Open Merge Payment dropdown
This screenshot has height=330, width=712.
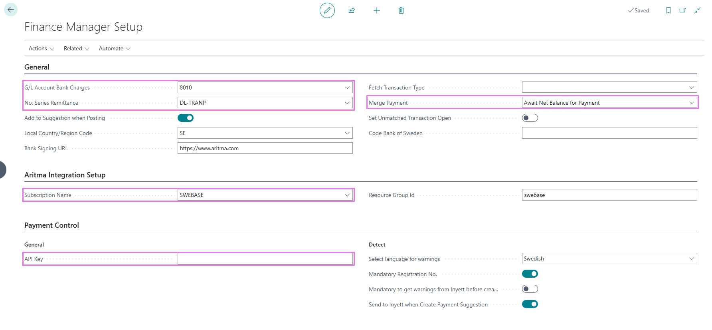point(692,103)
